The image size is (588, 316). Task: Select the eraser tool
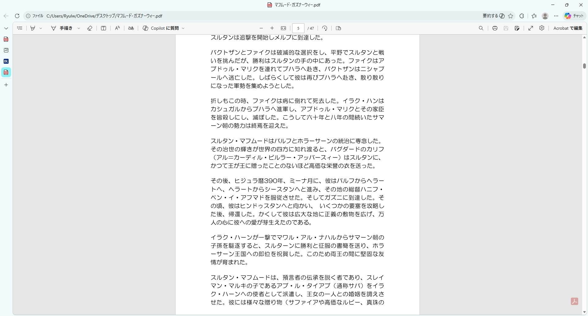click(x=90, y=28)
